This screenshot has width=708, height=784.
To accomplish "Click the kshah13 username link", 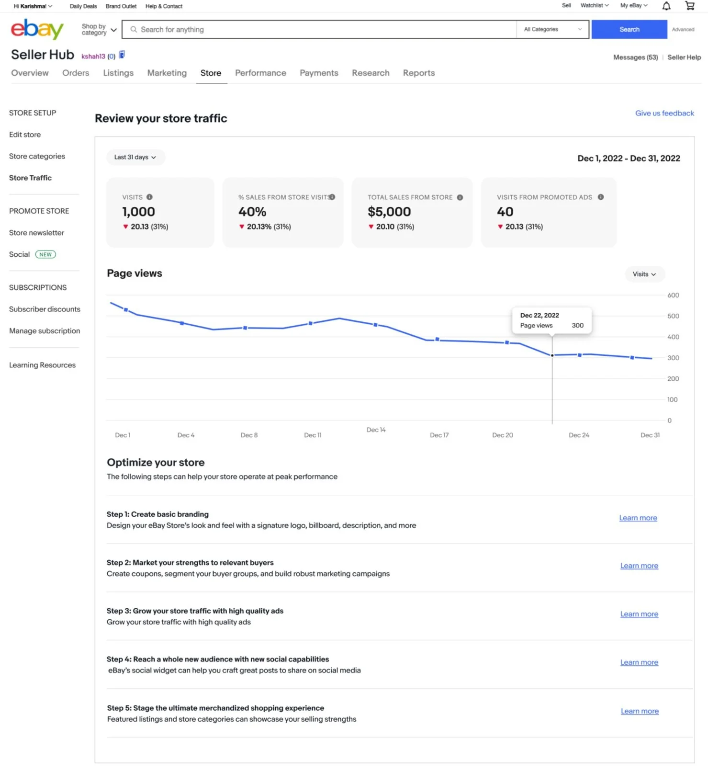I will (x=93, y=56).
